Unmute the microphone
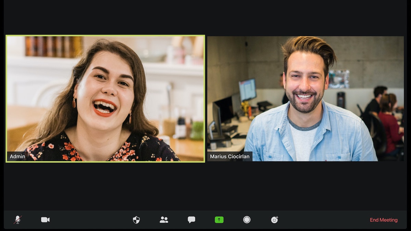The image size is (411, 231). coord(17,220)
